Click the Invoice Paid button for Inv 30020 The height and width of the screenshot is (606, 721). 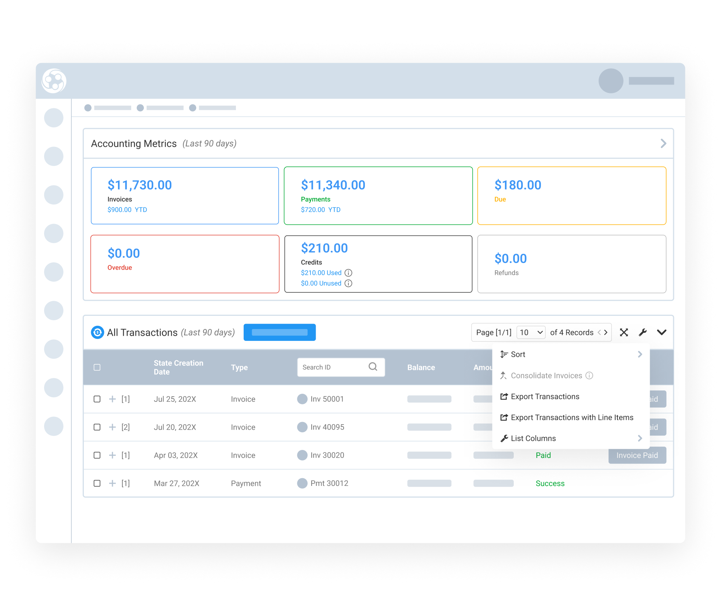[637, 455]
